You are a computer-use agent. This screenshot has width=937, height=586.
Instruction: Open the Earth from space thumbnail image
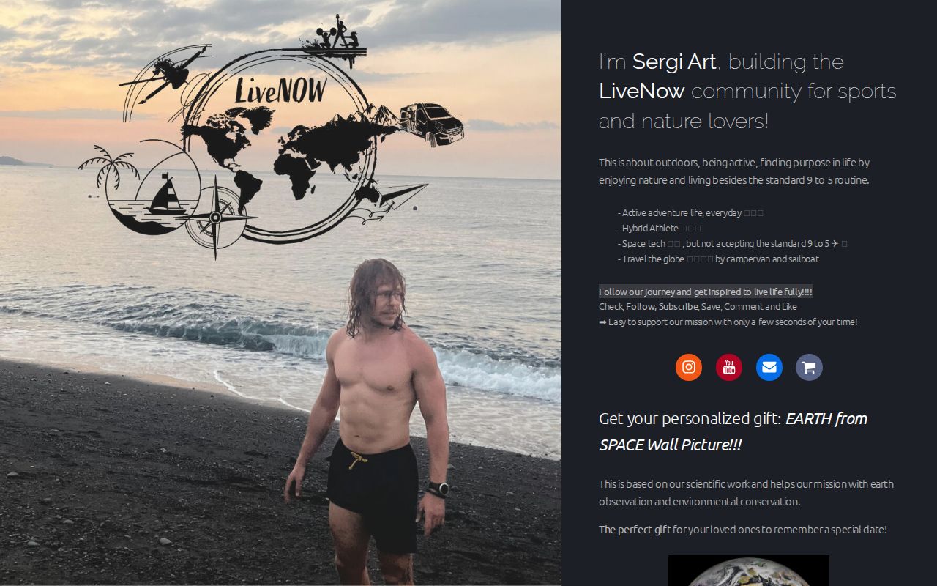(749, 571)
